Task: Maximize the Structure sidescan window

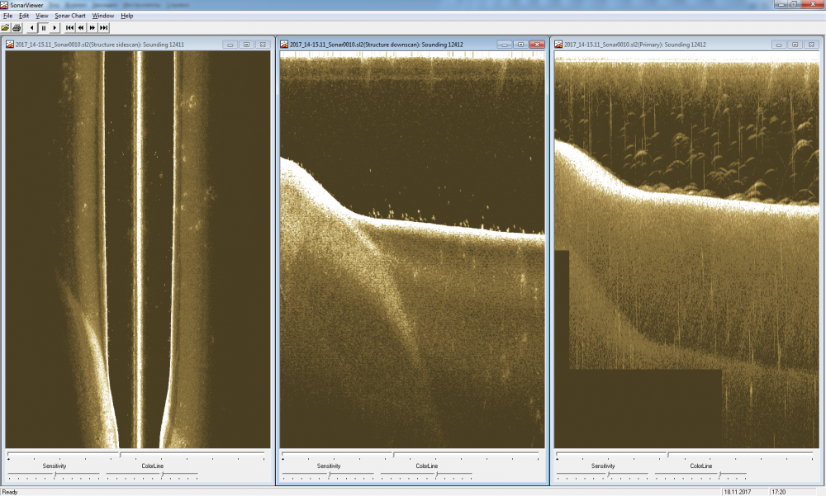Action: click(x=246, y=45)
